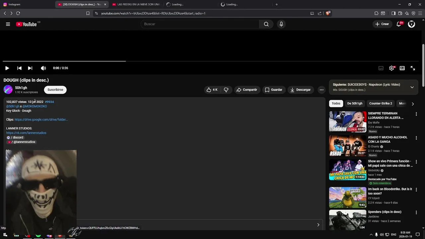The height and width of the screenshot is (239, 425).
Task: Open the Google Drive clips link
Action: (x=41, y=119)
